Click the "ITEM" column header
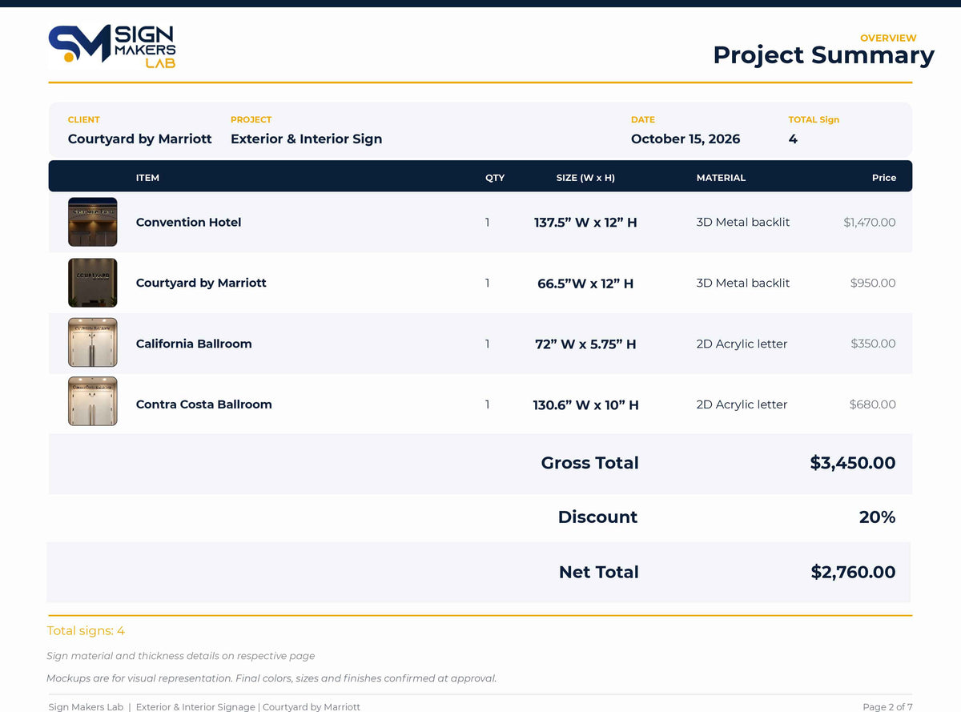The height and width of the screenshot is (712, 961). tap(147, 178)
